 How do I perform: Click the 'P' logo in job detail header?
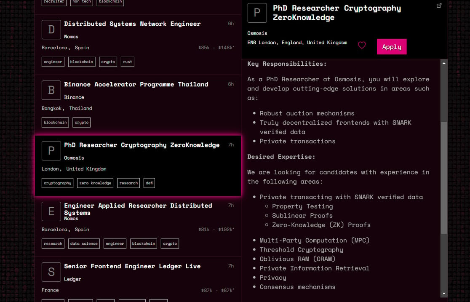pyautogui.click(x=257, y=13)
